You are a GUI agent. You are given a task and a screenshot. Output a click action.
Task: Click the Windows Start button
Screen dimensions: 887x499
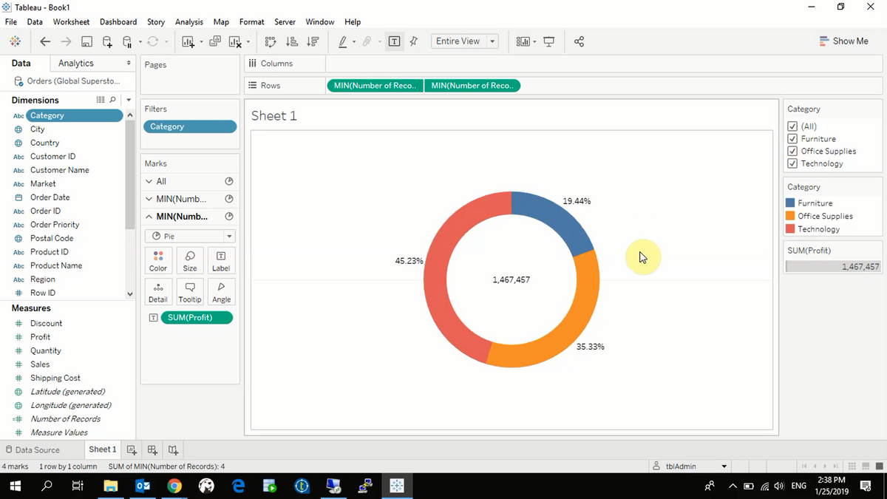pos(15,486)
